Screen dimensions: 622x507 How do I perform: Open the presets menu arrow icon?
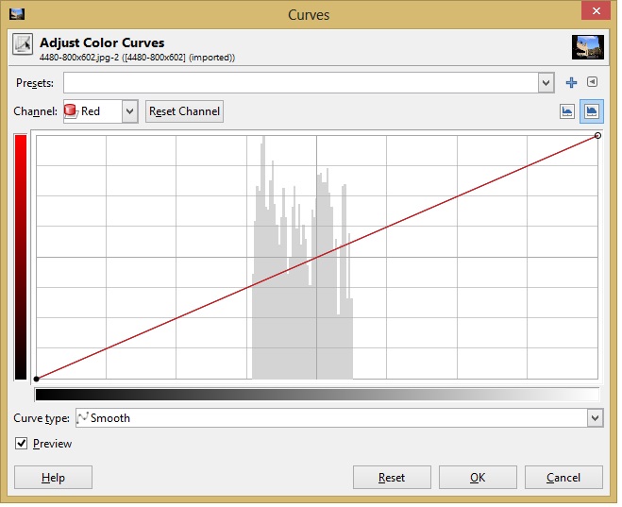592,83
